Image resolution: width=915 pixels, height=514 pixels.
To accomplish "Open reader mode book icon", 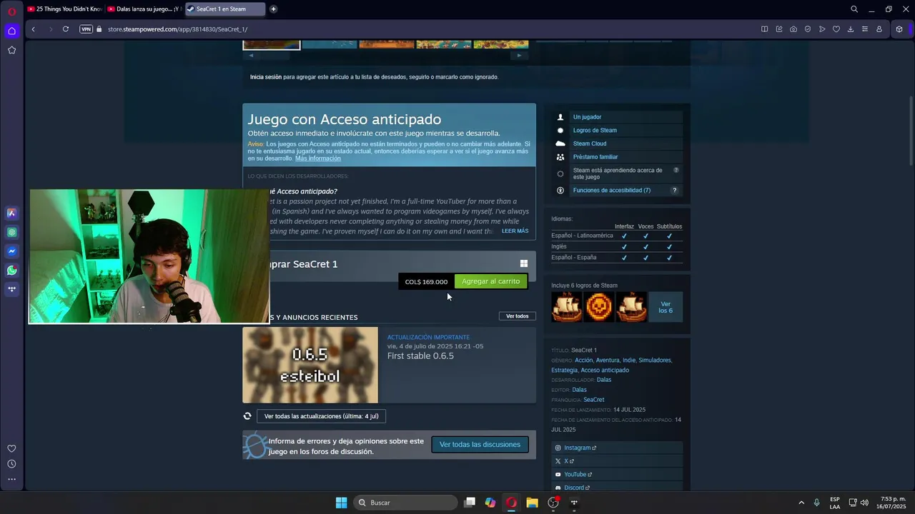I will coord(765,29).
